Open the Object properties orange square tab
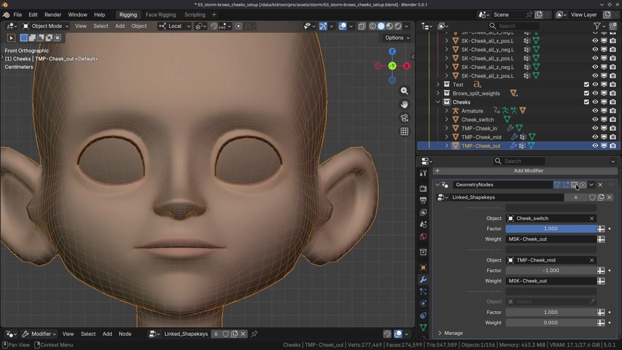Image resolution: width=622 pixels, height=350 pixels. [x=423, y=267]
